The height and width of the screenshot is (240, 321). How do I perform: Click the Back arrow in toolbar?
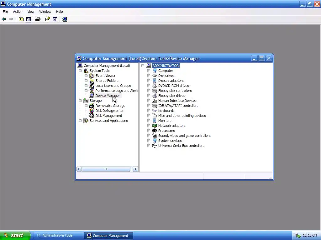coord(4,19)
